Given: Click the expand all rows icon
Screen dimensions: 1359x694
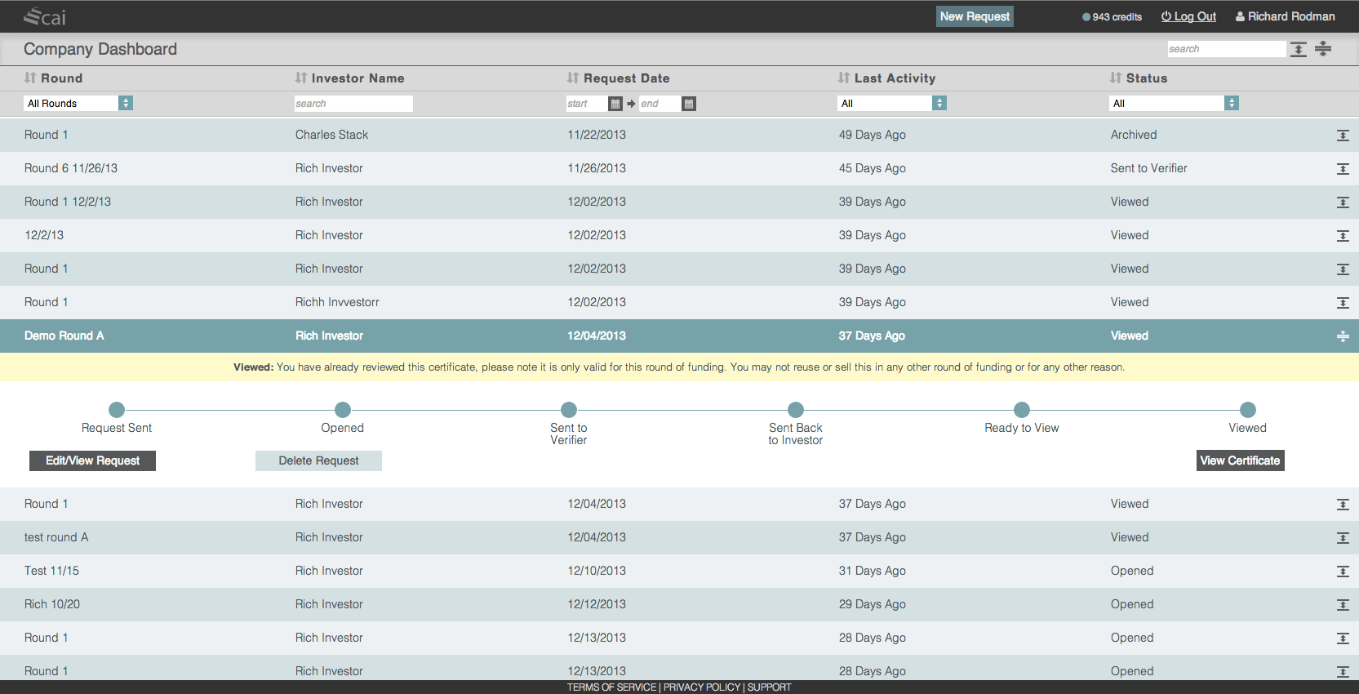Looking at the screenshot, I should 1298,49.
